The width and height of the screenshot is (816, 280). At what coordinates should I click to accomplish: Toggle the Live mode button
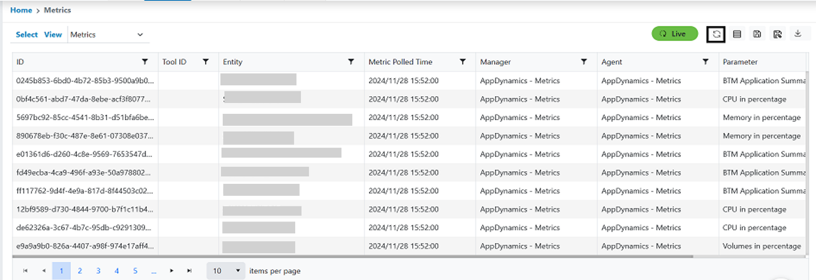point(674,34)
